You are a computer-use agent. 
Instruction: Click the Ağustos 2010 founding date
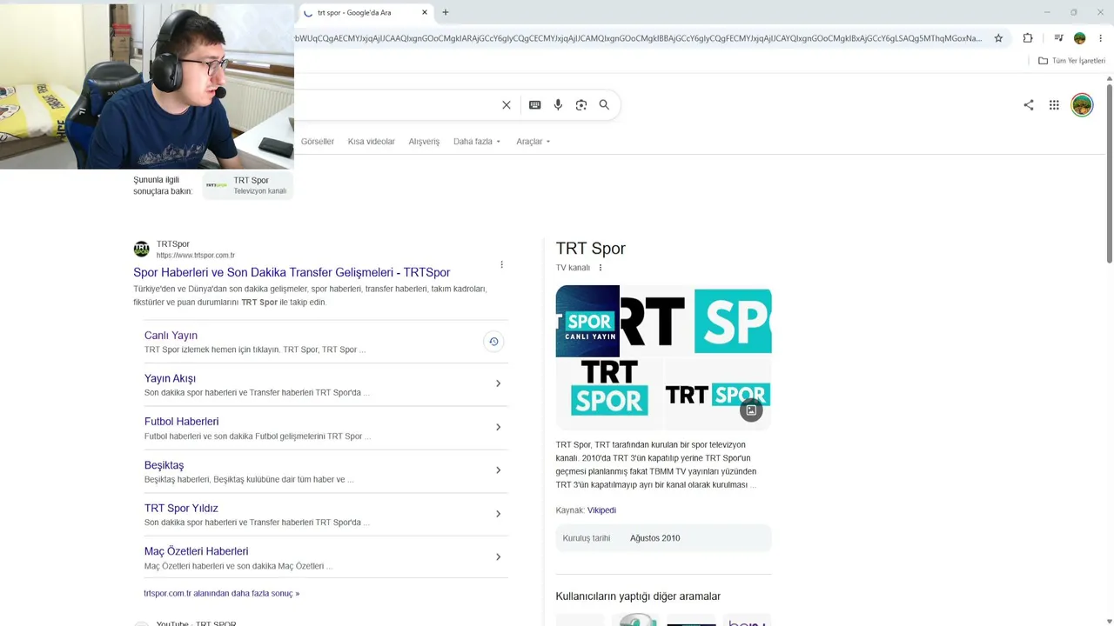click(655, 538)
